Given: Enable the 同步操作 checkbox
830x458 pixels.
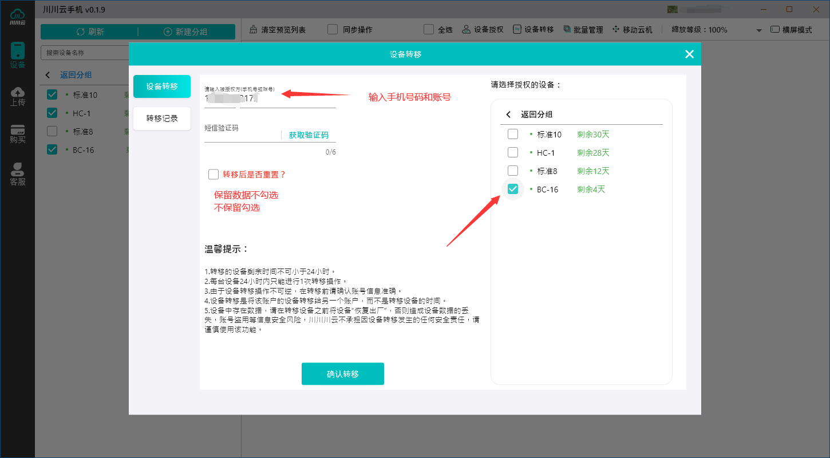Looking at the screenshot, I should click(x=333, y=29).
